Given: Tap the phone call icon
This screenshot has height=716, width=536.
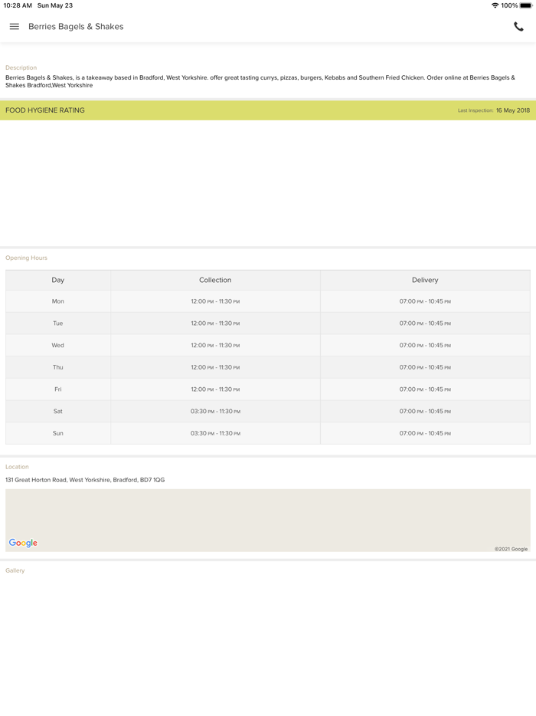Looking at the screenshot, I should 518,27.
